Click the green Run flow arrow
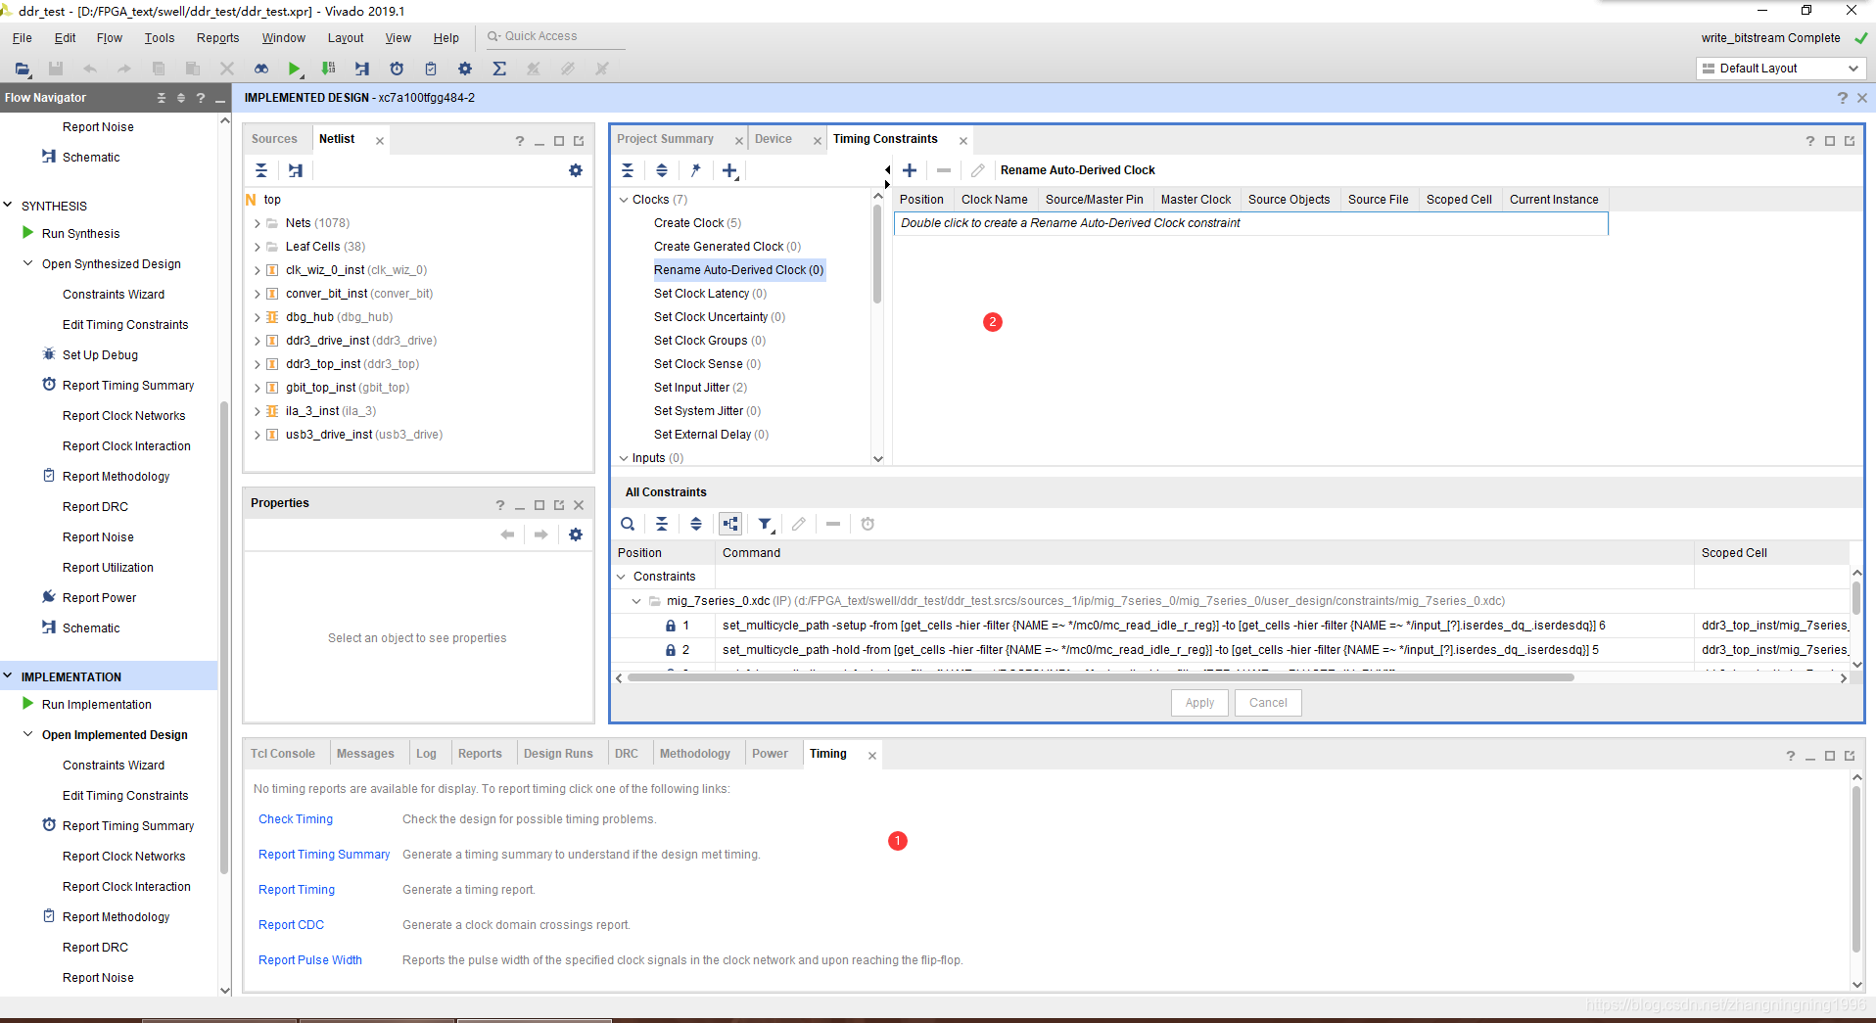The image size is (1876, 1023). (294, 69)
